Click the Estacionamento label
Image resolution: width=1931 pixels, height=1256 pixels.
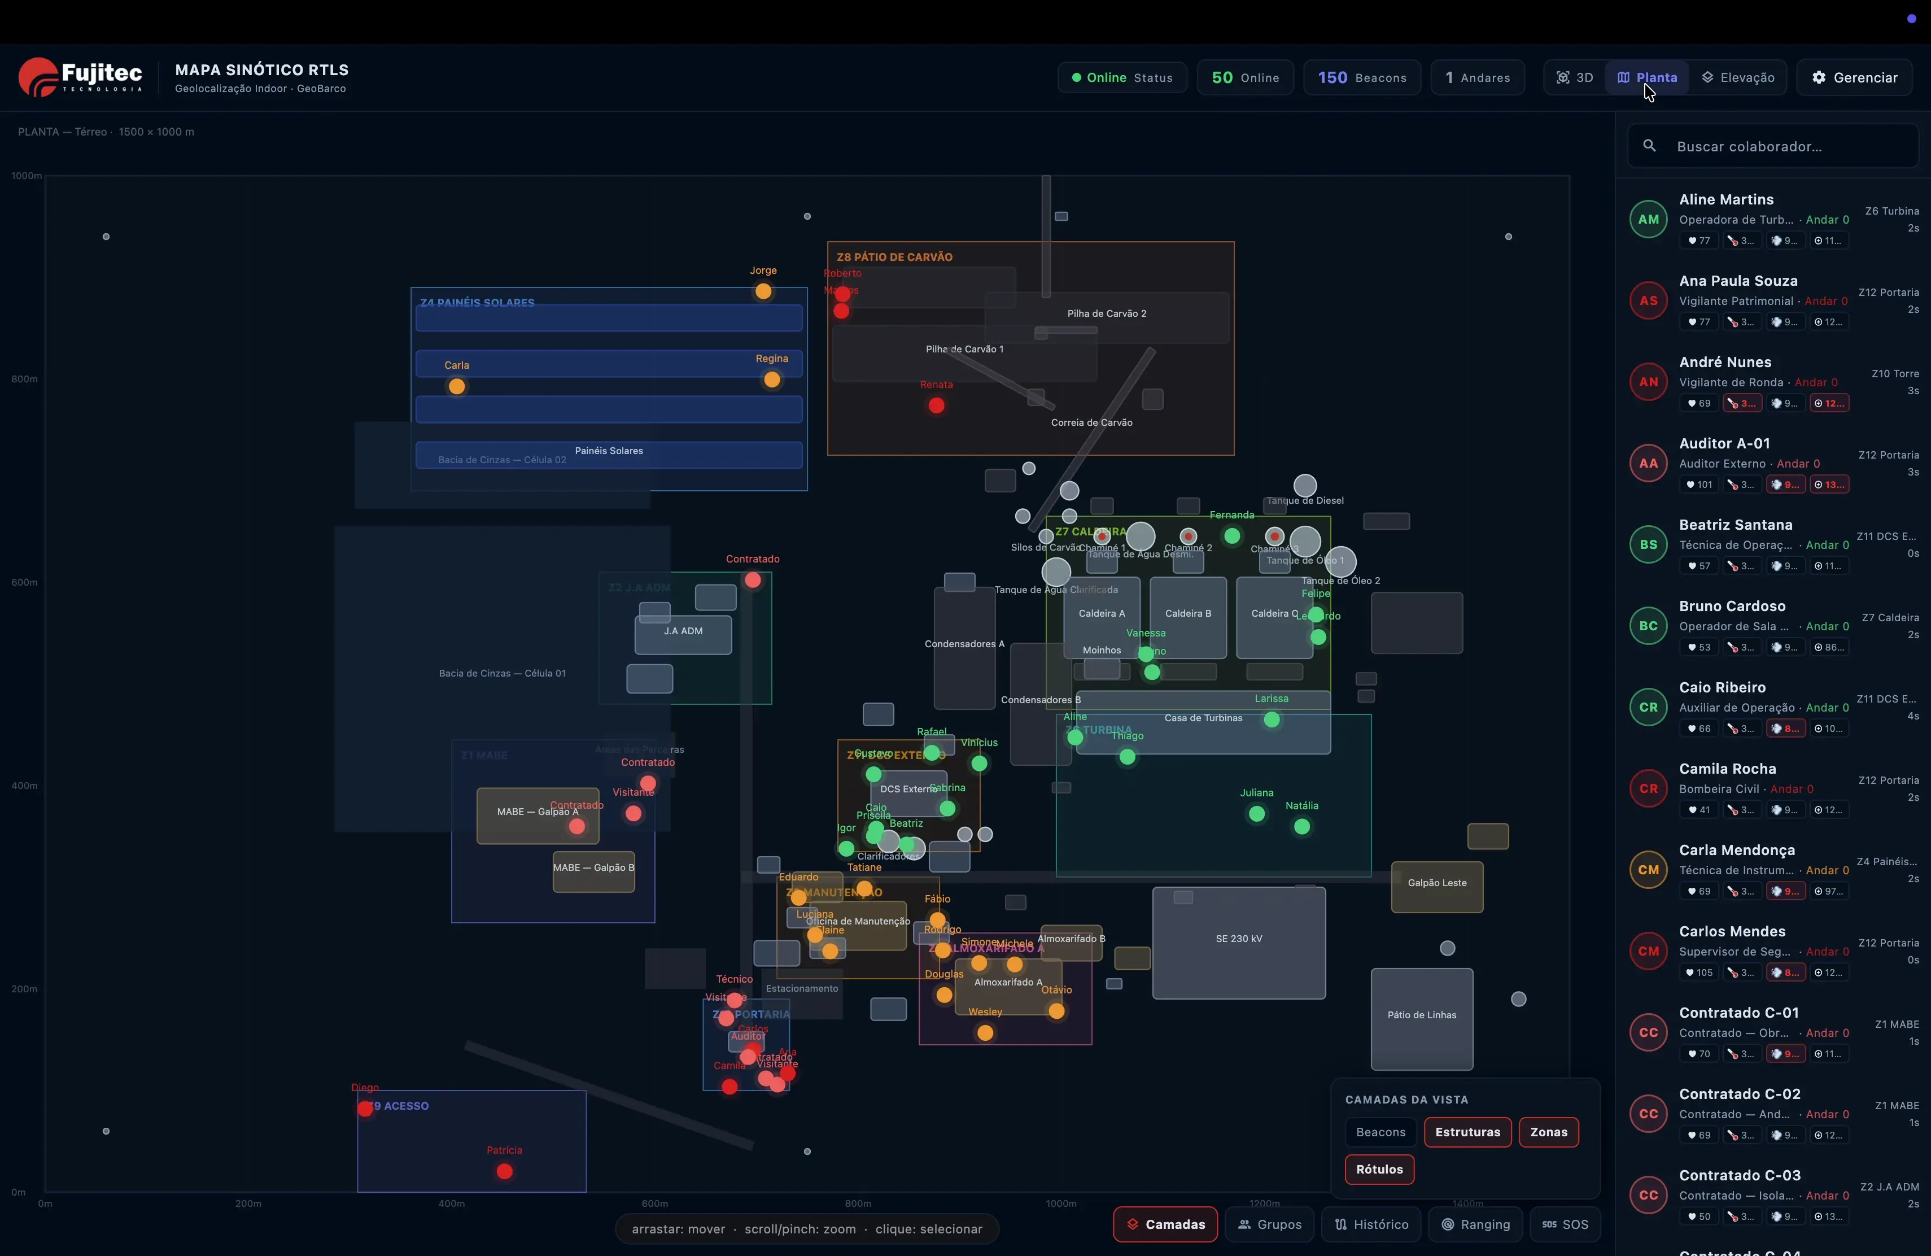pos(802,988)
